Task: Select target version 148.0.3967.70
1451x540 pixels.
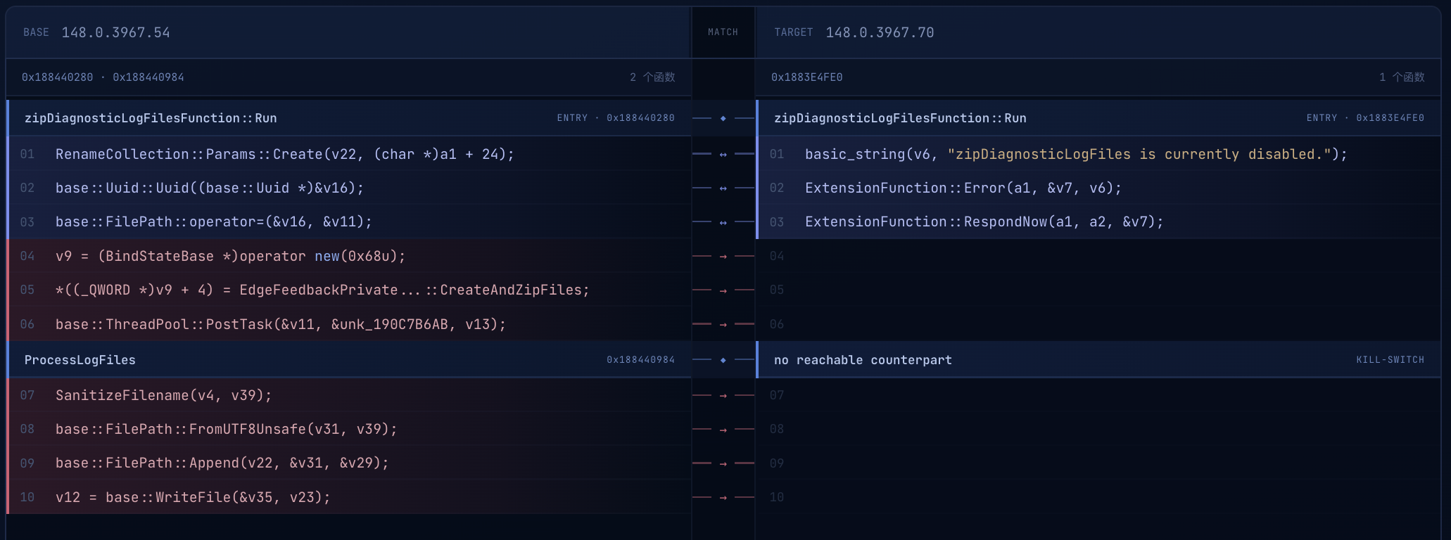Action: click(880, 32)
